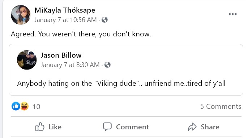The image size is (248, 138).
Task: Click the globe privacy icon on MiKayla's post
Action: click(104, 20)
